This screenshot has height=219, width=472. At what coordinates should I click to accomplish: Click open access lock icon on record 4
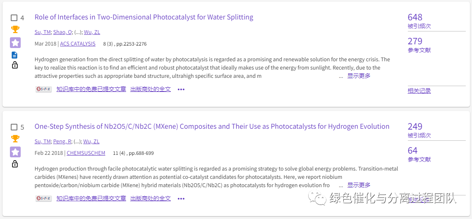point(15,65)
